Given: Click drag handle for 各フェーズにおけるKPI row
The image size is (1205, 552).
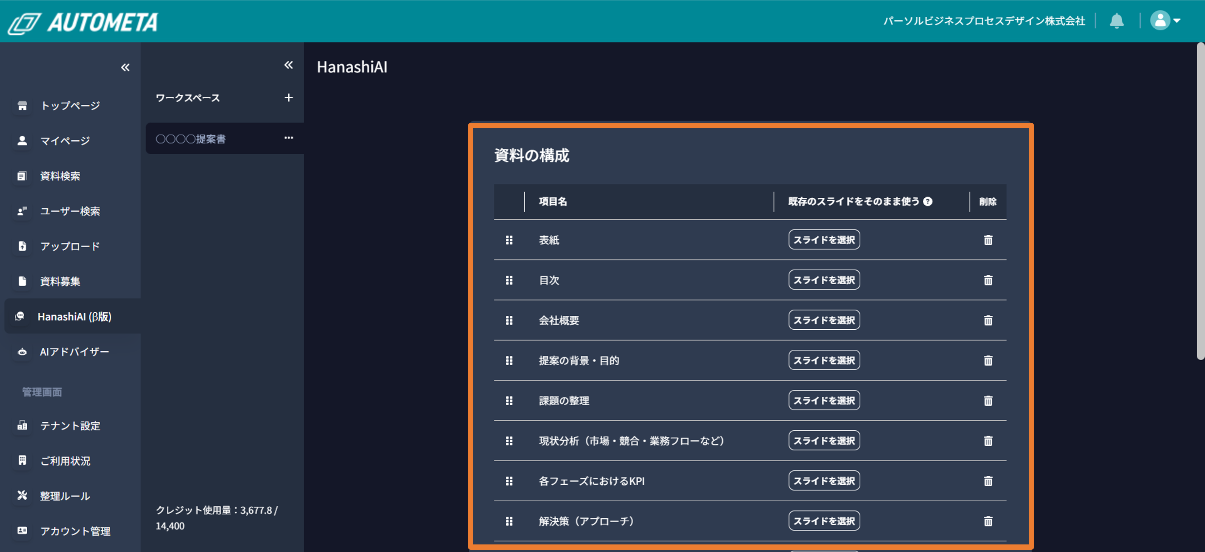Looking at the screenshot, I should [509, 481].
